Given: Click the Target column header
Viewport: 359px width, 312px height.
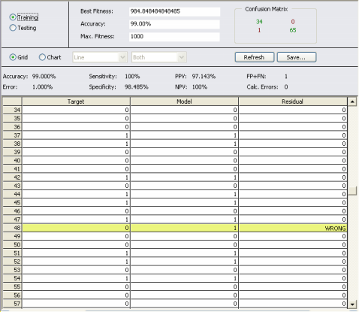Looking at the screenshot, I should (76, 101).
